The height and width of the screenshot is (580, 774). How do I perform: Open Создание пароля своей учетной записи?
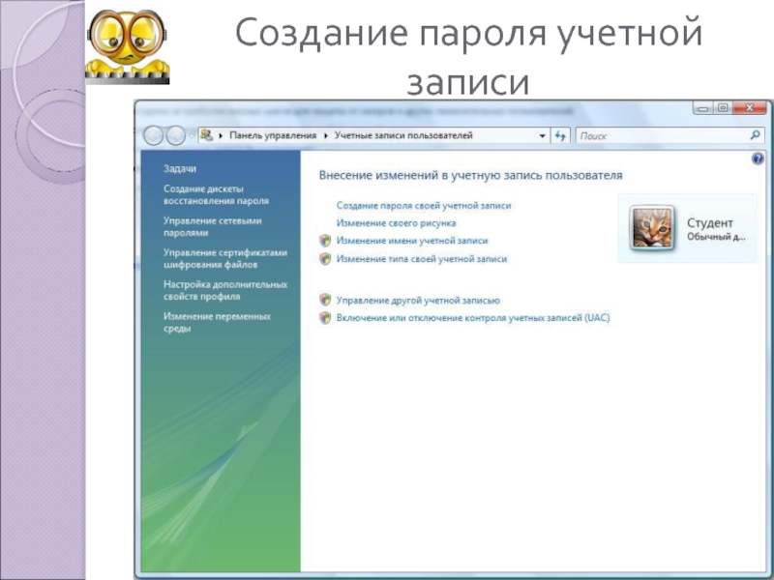[424, 206]
